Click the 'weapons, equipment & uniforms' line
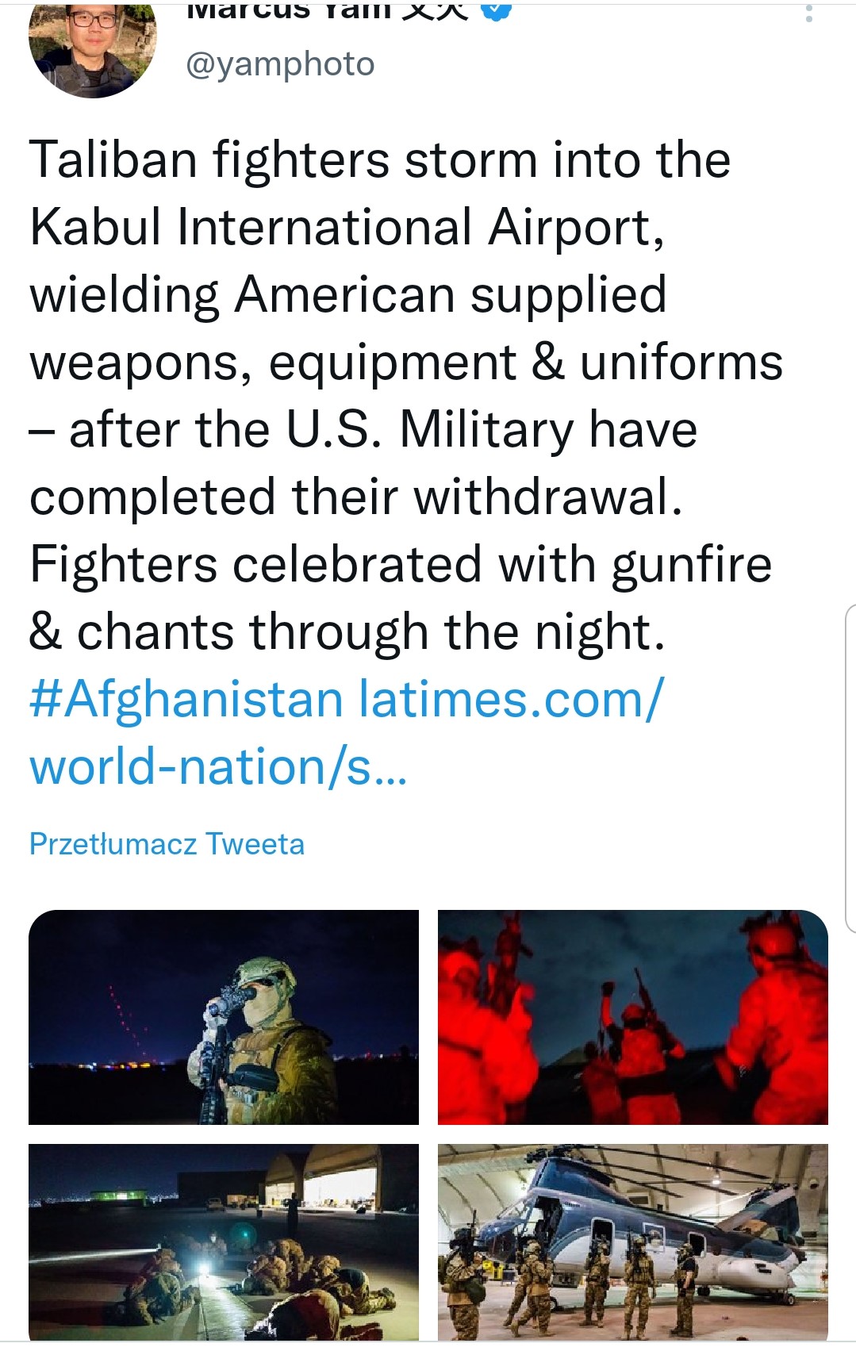The width and height of the screenshot is (856, 1351). (x=406, y=363)
